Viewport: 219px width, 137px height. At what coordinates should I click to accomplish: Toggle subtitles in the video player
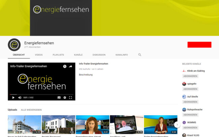59,98
